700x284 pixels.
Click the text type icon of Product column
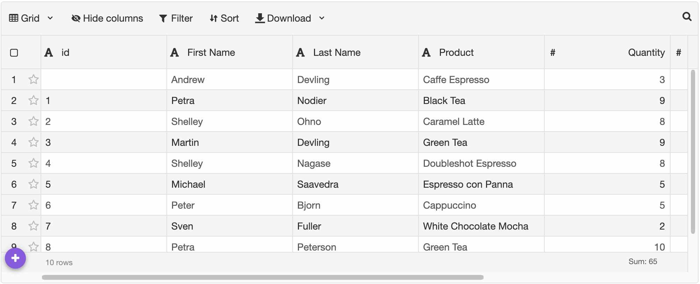point(427,53)
